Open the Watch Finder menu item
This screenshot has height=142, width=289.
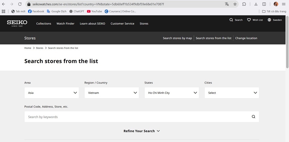click(66, 24)
